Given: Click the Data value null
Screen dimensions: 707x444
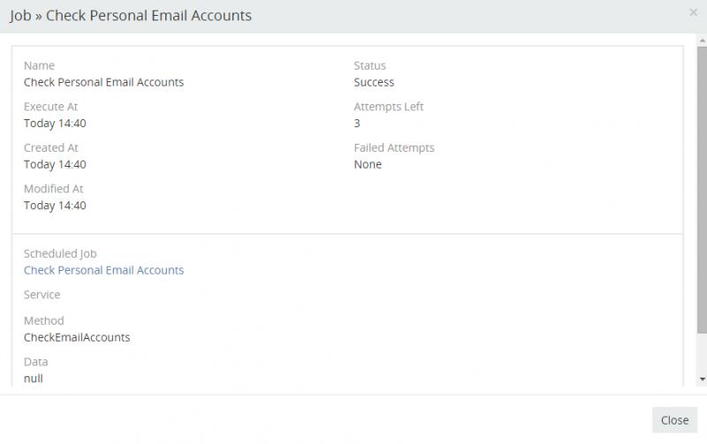Looking at the screenshot, I should [34, 378].
